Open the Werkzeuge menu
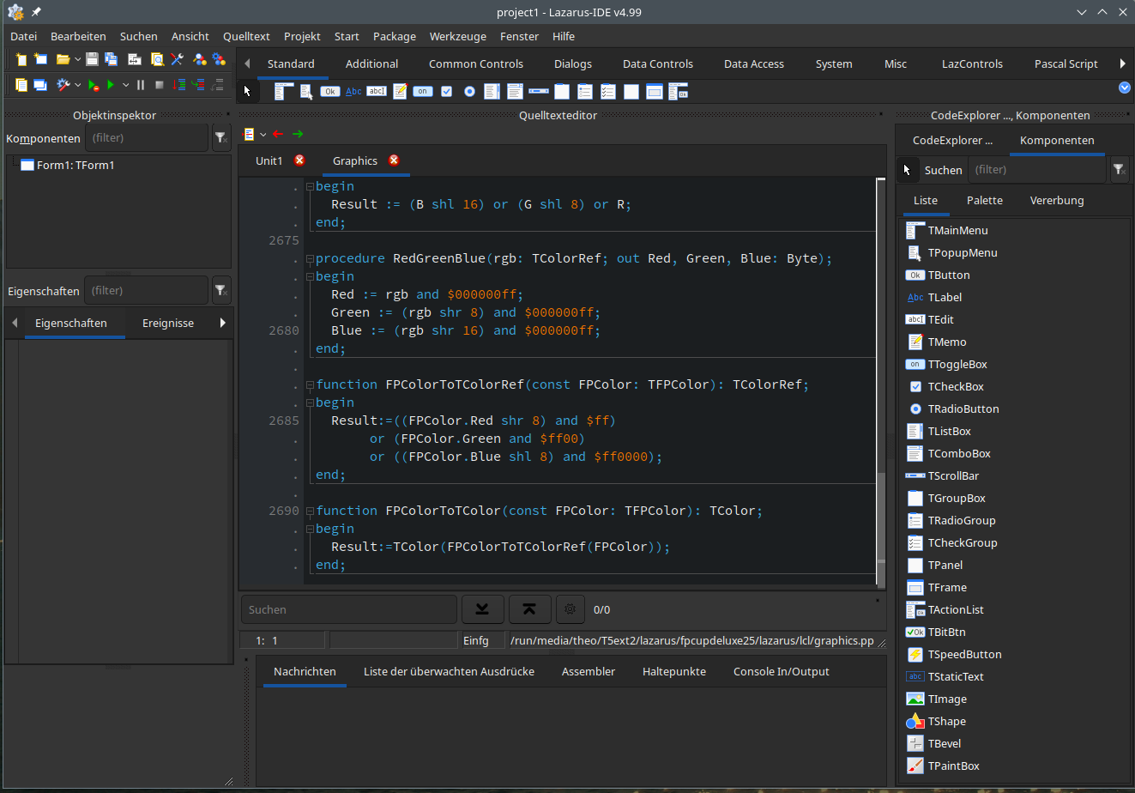 [457, 36]
